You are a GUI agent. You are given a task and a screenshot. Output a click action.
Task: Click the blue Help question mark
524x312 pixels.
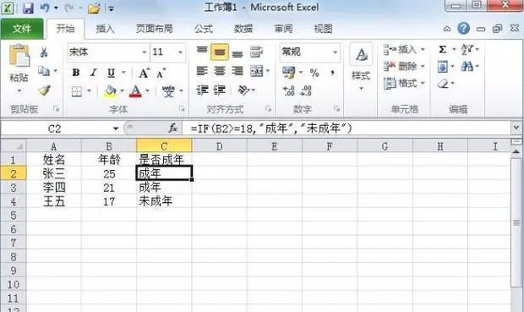(463, 29)
